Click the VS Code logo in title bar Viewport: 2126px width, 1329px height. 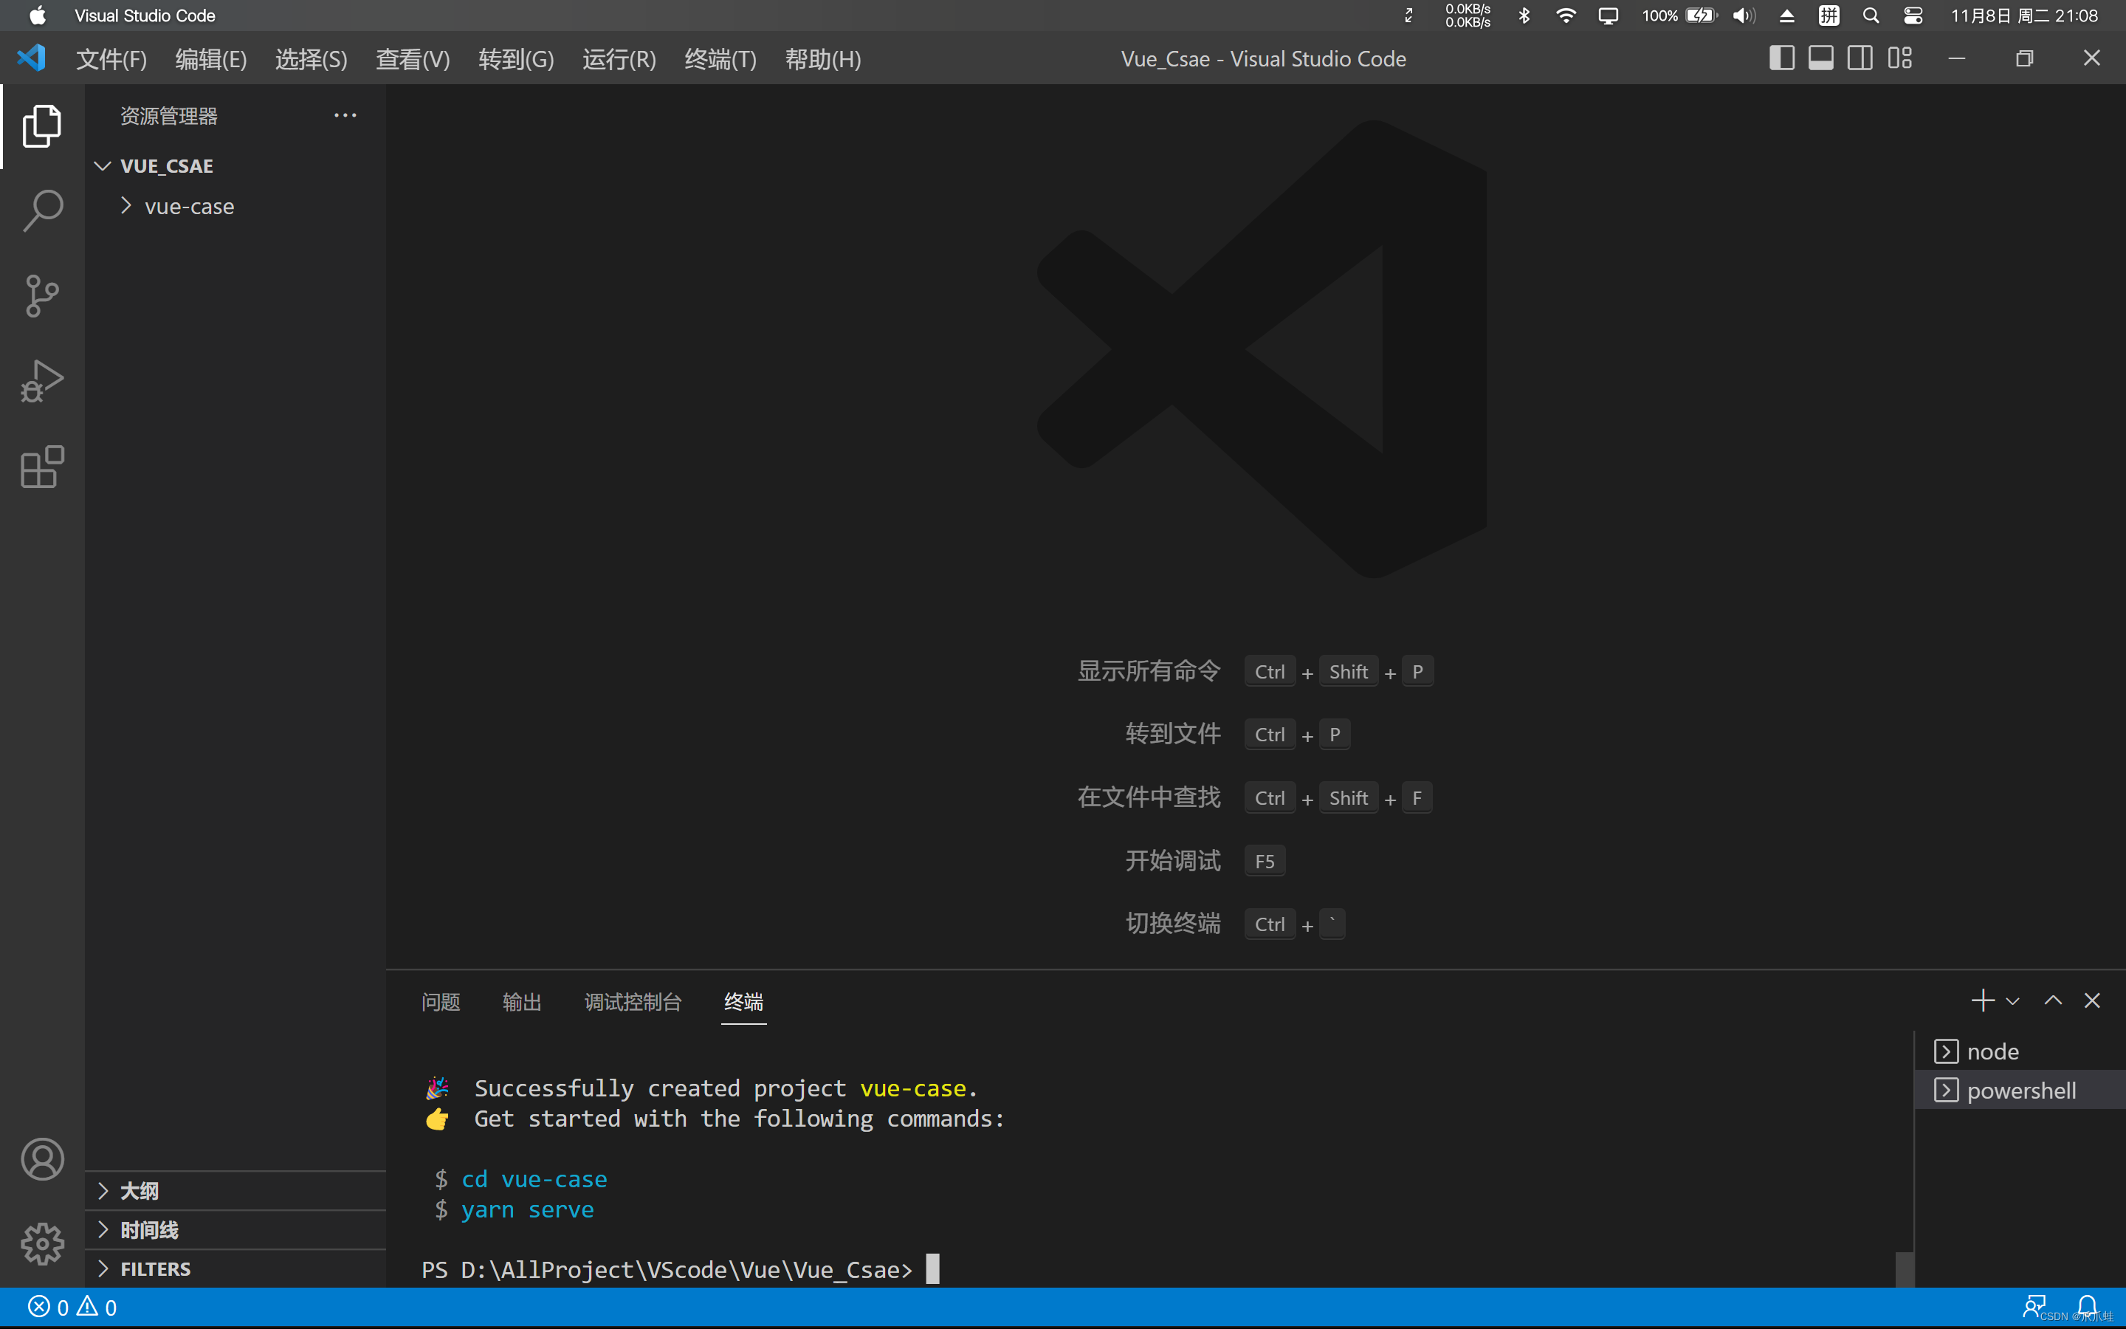[x=32, y=58]
